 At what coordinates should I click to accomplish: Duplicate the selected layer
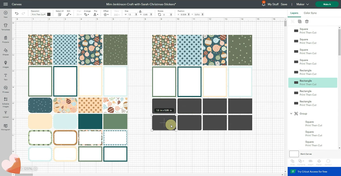(300, 21)
